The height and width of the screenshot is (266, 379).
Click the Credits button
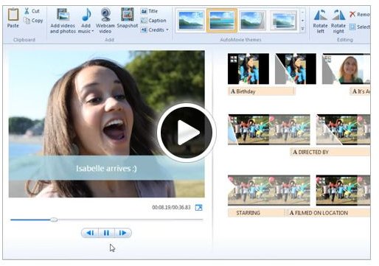(153, 30)
